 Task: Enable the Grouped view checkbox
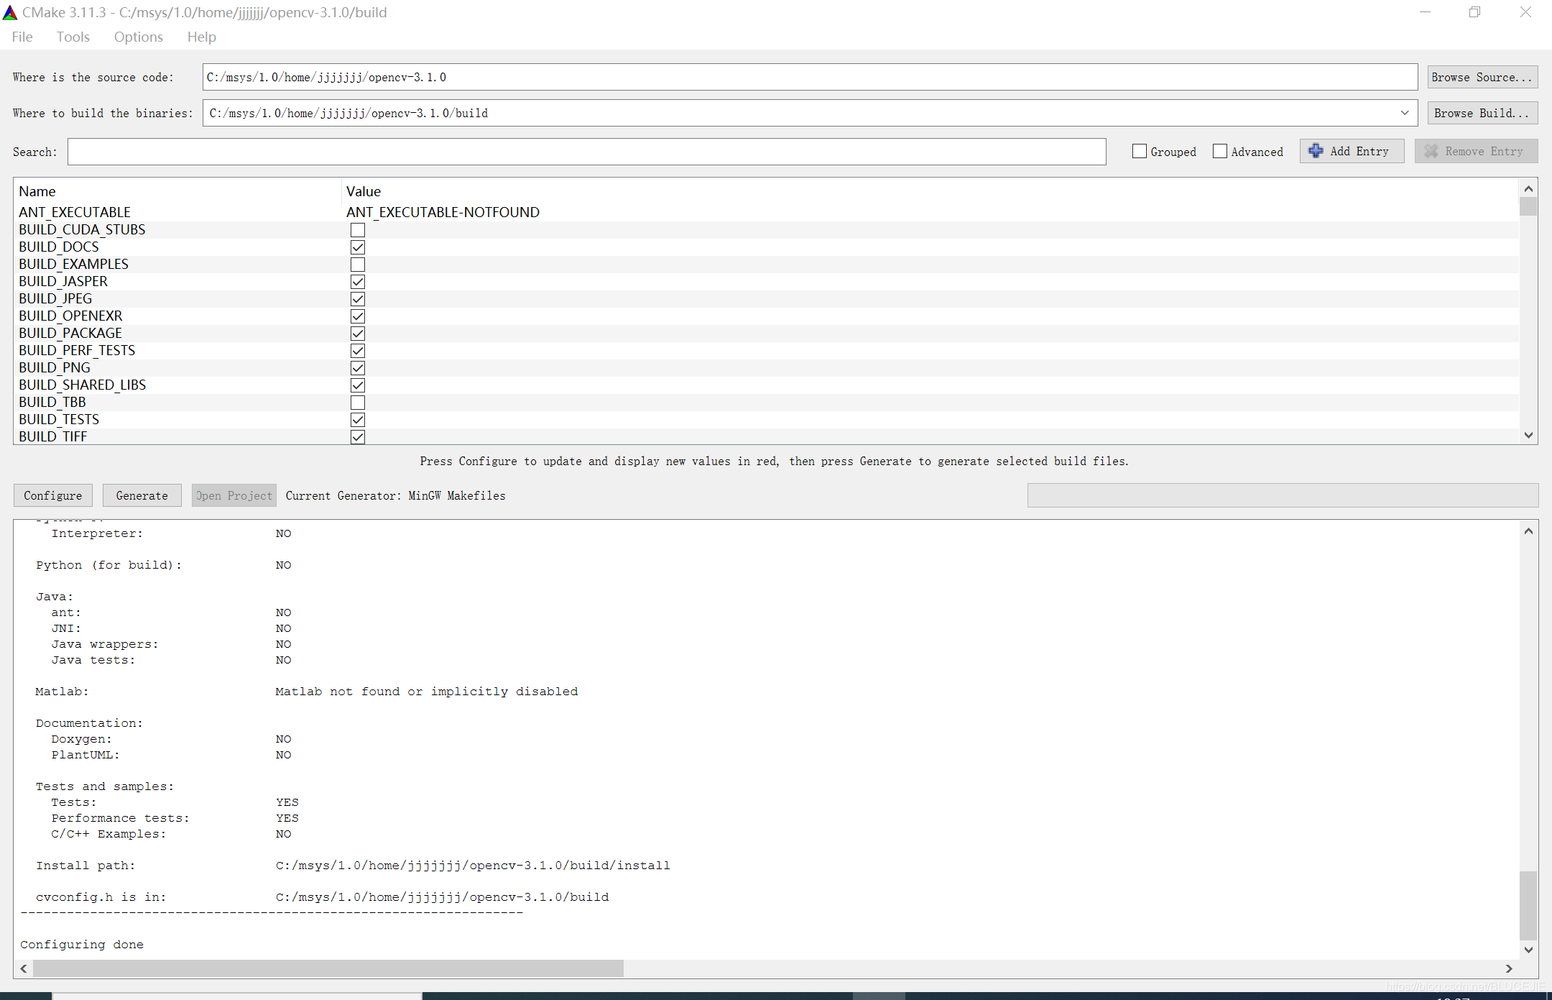(1140, 151)
